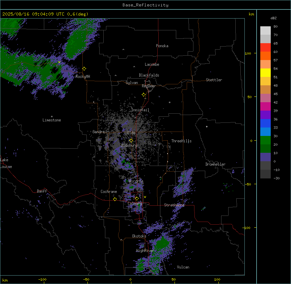Screen dimensions: 291x284
Task: Select the Lacombe city label
Action: tap(152, 64)
